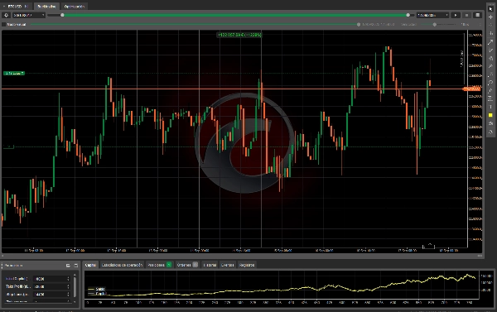Click the visual mode progress slider handle
The width and height of the screenshot is (497, 312).
359,24
